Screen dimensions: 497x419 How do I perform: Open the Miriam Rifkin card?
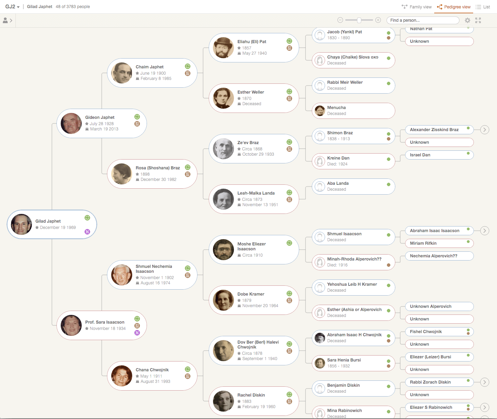(439, 243)
